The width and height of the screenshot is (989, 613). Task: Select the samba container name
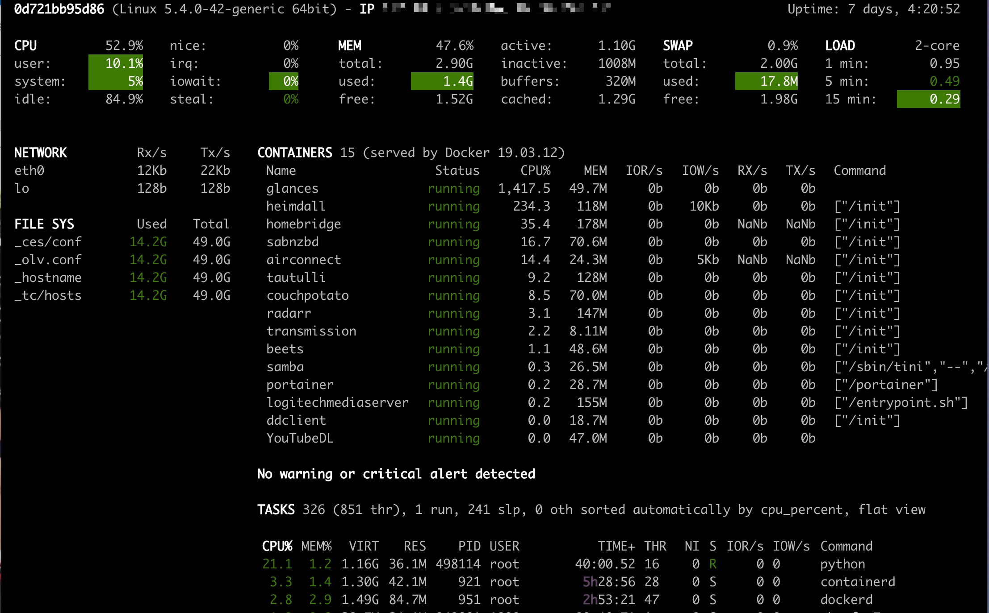click(x=285, y=367)
